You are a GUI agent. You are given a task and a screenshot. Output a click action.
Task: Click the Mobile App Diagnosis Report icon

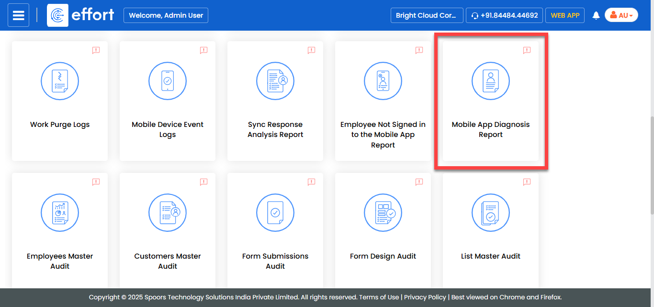(x=491, y=81)
